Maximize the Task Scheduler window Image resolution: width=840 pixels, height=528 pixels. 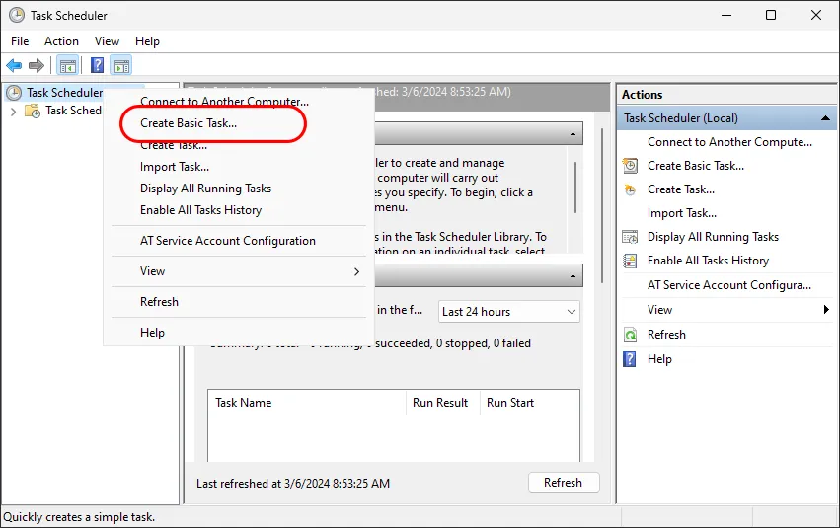(771, 15)
